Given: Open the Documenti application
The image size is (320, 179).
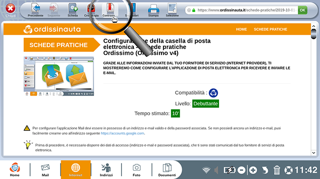Looking at the screenshot, I should (x=167, y=170).
